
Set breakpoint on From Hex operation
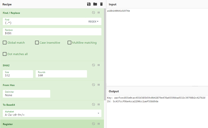pyautogui.click(x=98, y=85)
